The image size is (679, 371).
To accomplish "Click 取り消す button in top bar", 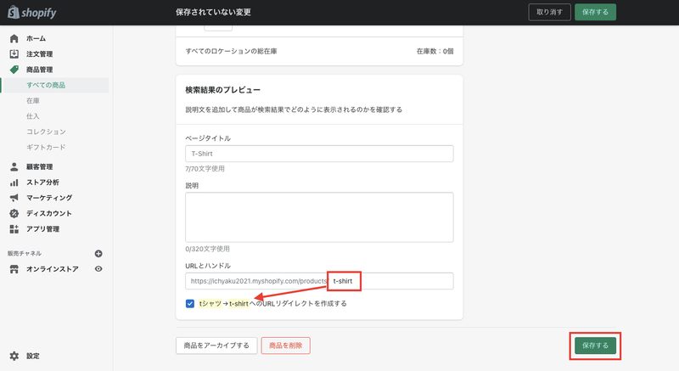I will pyautogui.click(x=549, y=12).
